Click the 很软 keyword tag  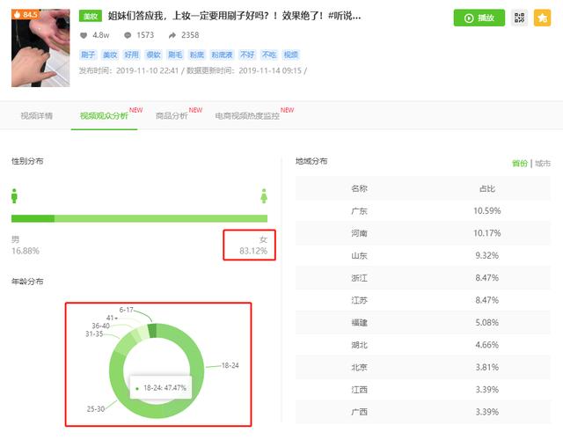click(x=153, y=55)
